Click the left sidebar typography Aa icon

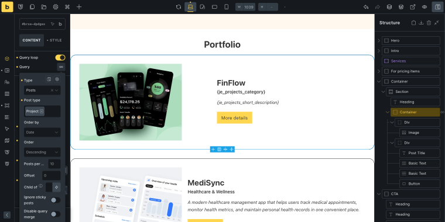(x=7, y=82)
